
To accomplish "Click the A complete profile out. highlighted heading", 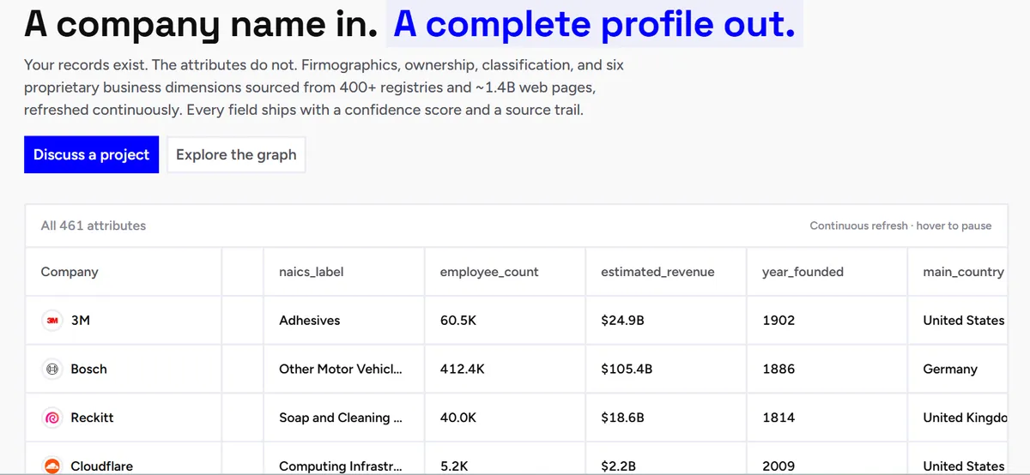I will click(594, 24).
